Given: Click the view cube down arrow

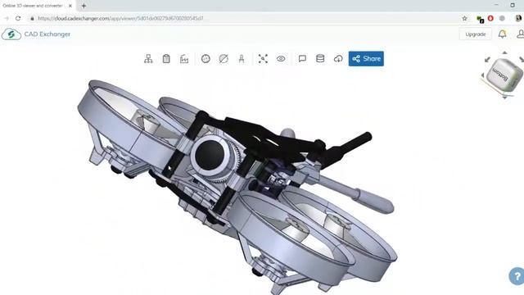Looking at the screenshot, I should coord(504,98).
